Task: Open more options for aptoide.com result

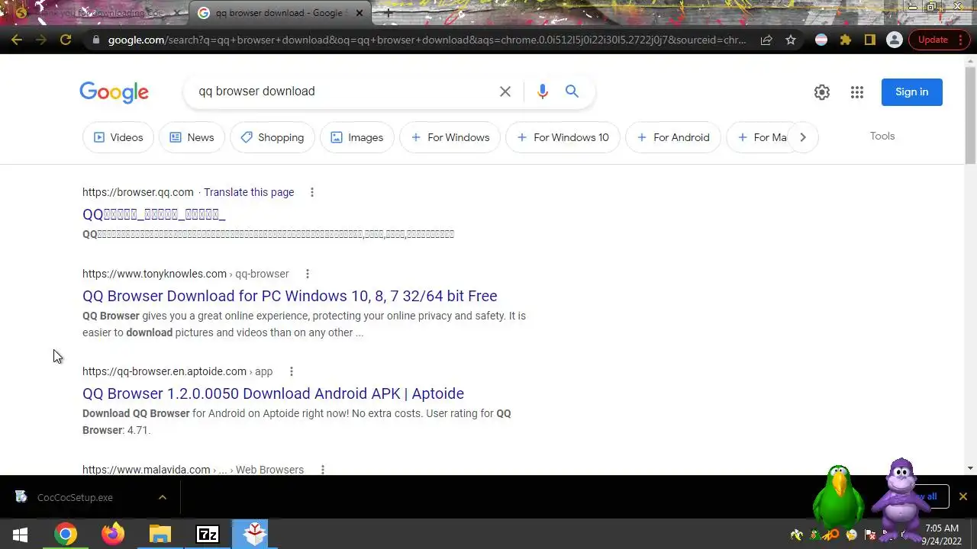Action: click(x=291, y=371)
